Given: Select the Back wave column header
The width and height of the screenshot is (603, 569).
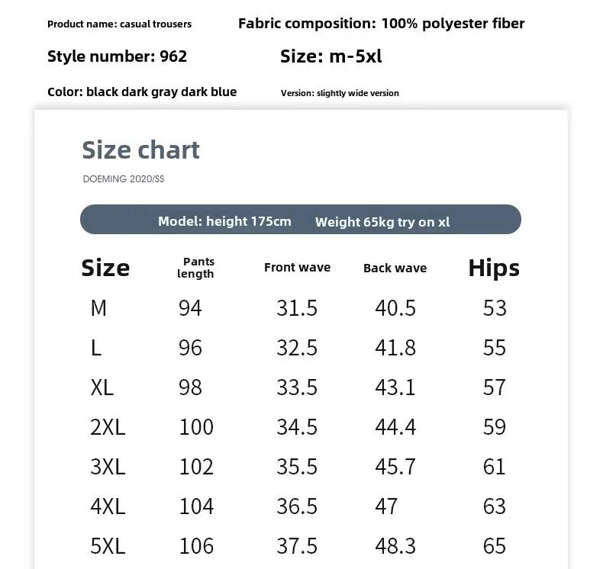Looking at the screenshot, I should 395,268.
